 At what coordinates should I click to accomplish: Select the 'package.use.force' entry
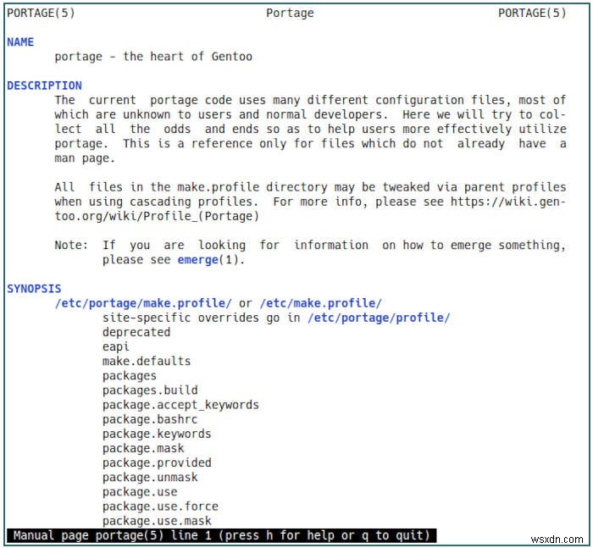pos(160,506)
